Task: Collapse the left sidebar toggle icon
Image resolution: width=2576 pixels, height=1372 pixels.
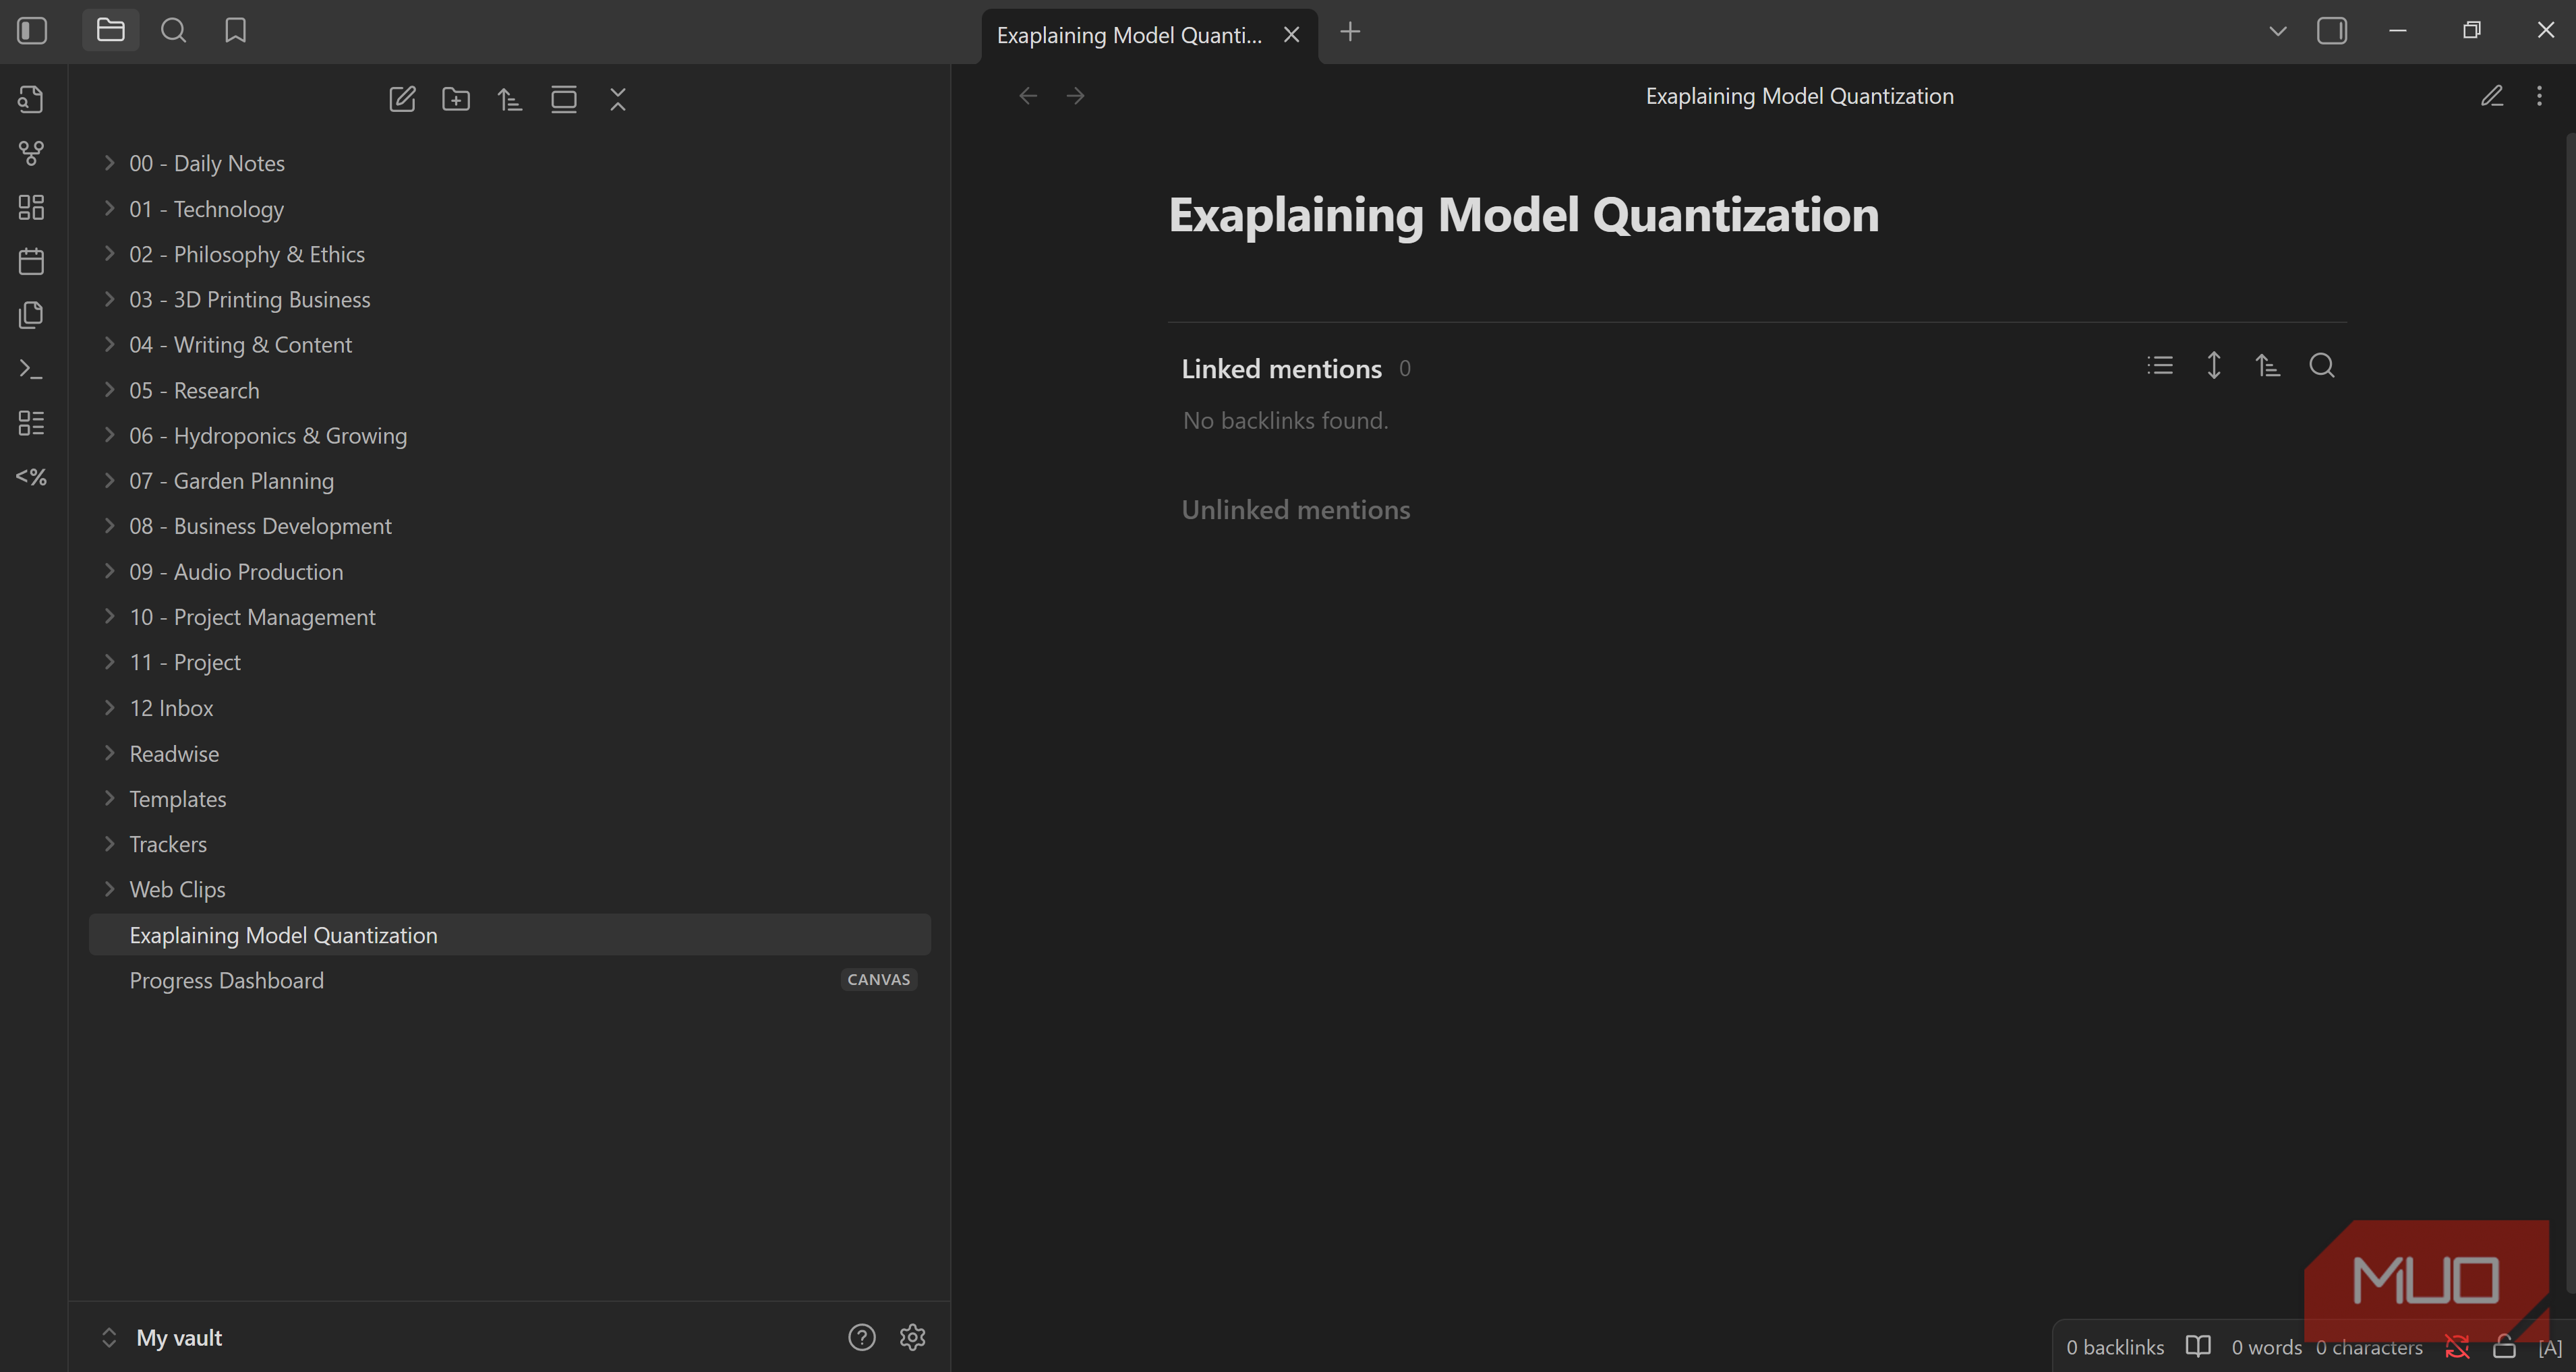Action: (x=32, y=31)
